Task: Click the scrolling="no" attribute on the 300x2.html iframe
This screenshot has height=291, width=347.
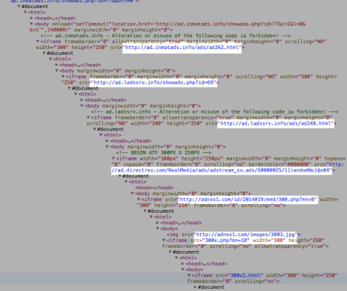Action: click(255, 281)
